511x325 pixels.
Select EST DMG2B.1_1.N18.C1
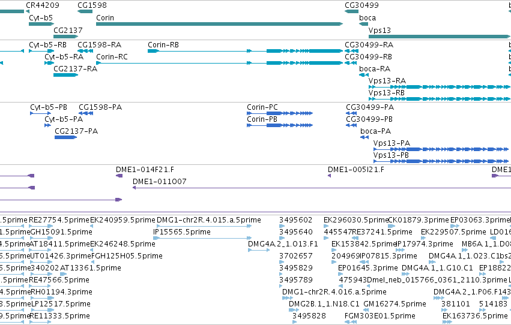[294, 310]
